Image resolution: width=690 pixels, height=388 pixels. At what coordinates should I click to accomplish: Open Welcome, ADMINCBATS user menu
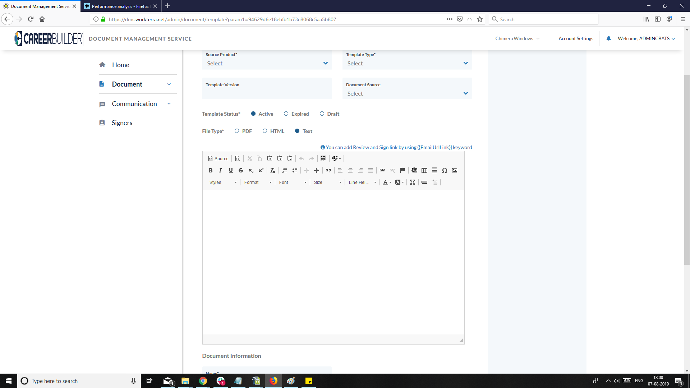coord(646,39)
